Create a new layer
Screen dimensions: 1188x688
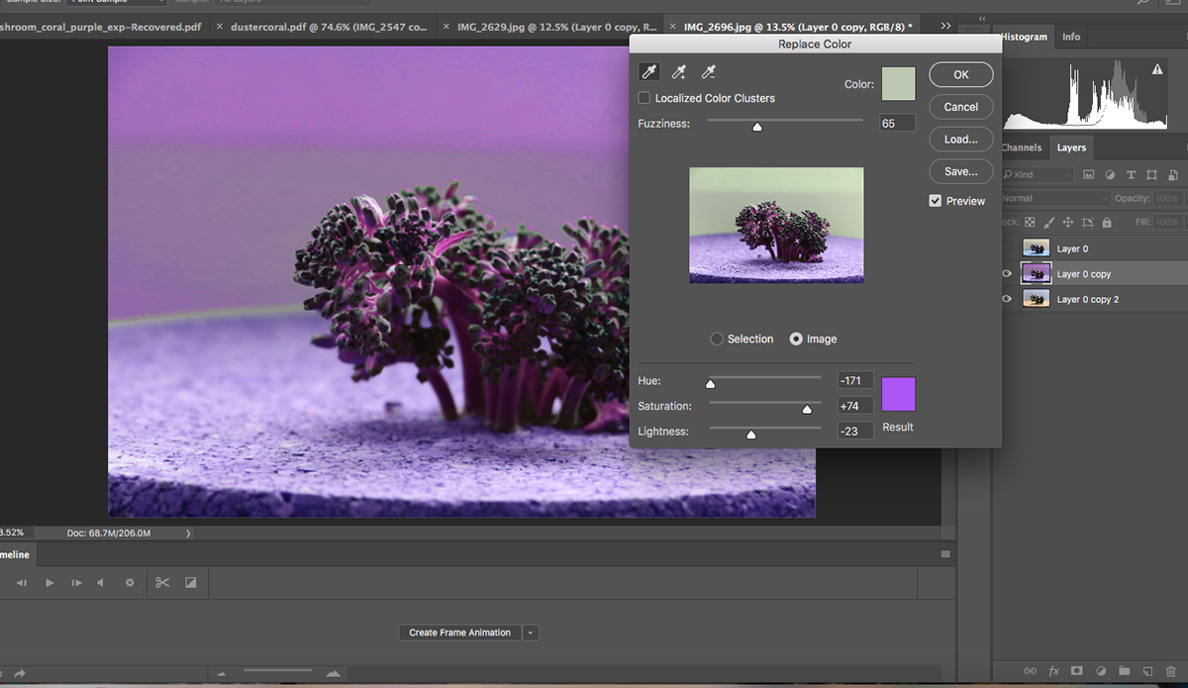pos(1148,671)
